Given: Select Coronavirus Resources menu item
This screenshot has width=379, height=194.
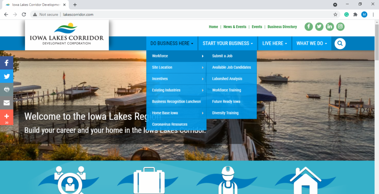Looking at the screenshot, I should point(176,124).
